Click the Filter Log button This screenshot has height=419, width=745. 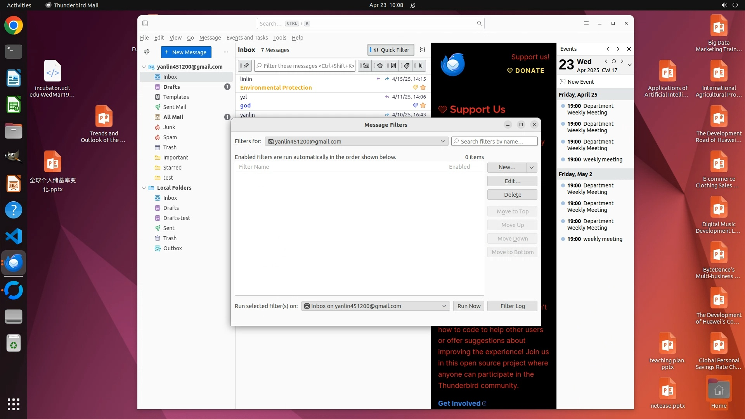tap(512, 306)
